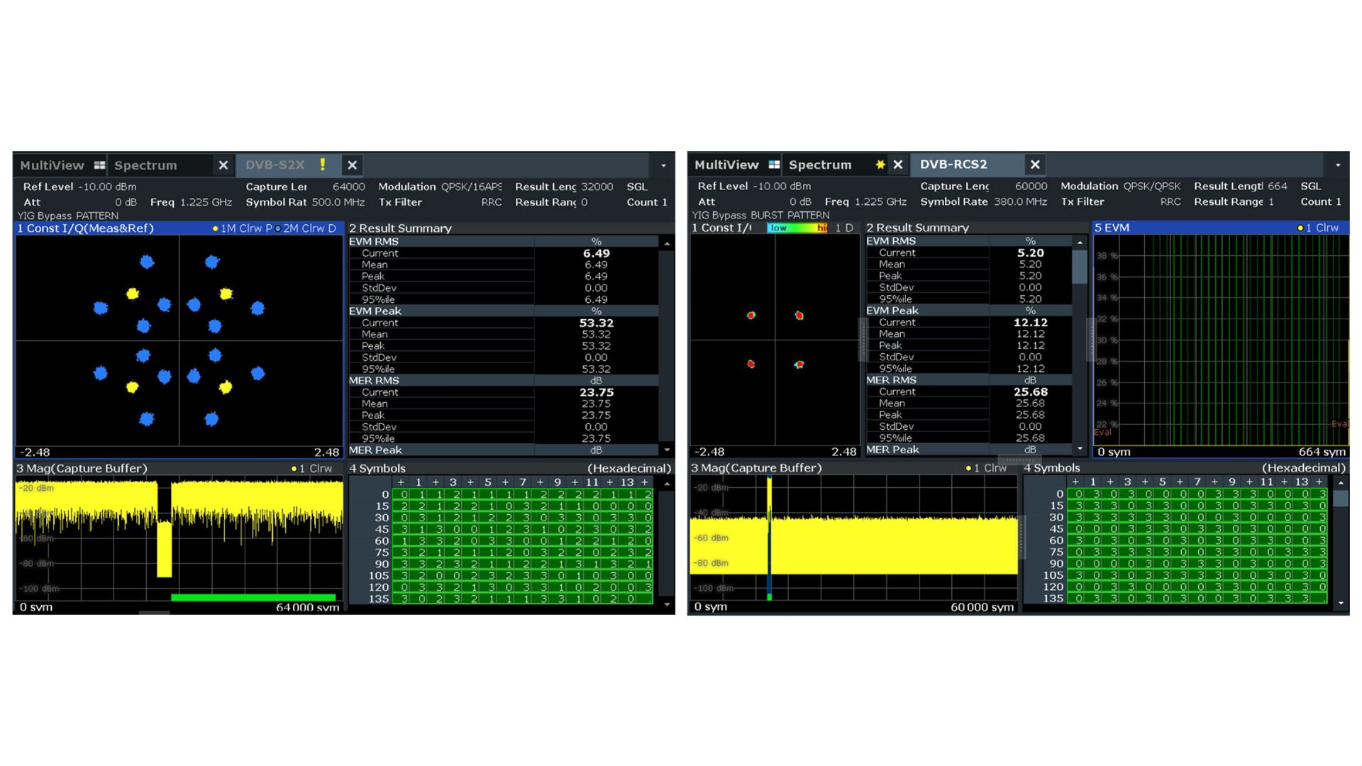Click the MultiView grid icon in left window
This screenshot has width=1362, height=766.
pyautogui.click(x=99, y=165)
